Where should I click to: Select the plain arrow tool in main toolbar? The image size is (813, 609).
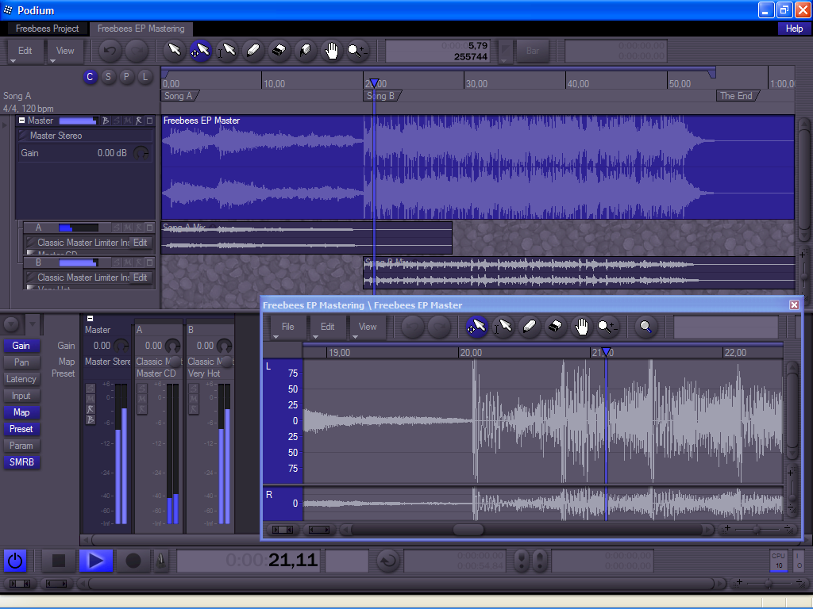pos(175,50)
